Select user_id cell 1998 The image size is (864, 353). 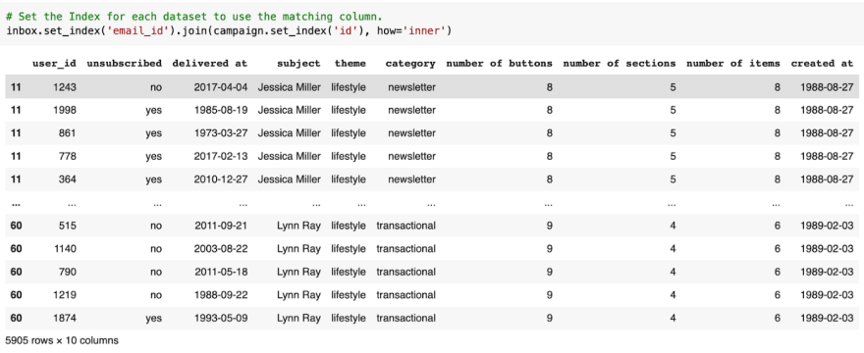click(x=66, y=110)
